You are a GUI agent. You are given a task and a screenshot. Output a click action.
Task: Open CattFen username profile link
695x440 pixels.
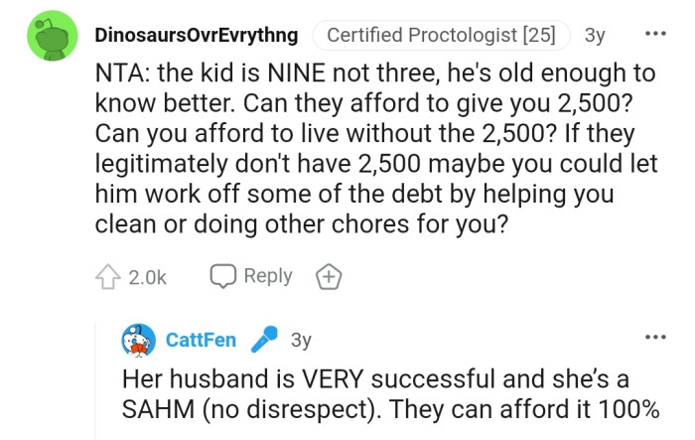click(201, 341)
